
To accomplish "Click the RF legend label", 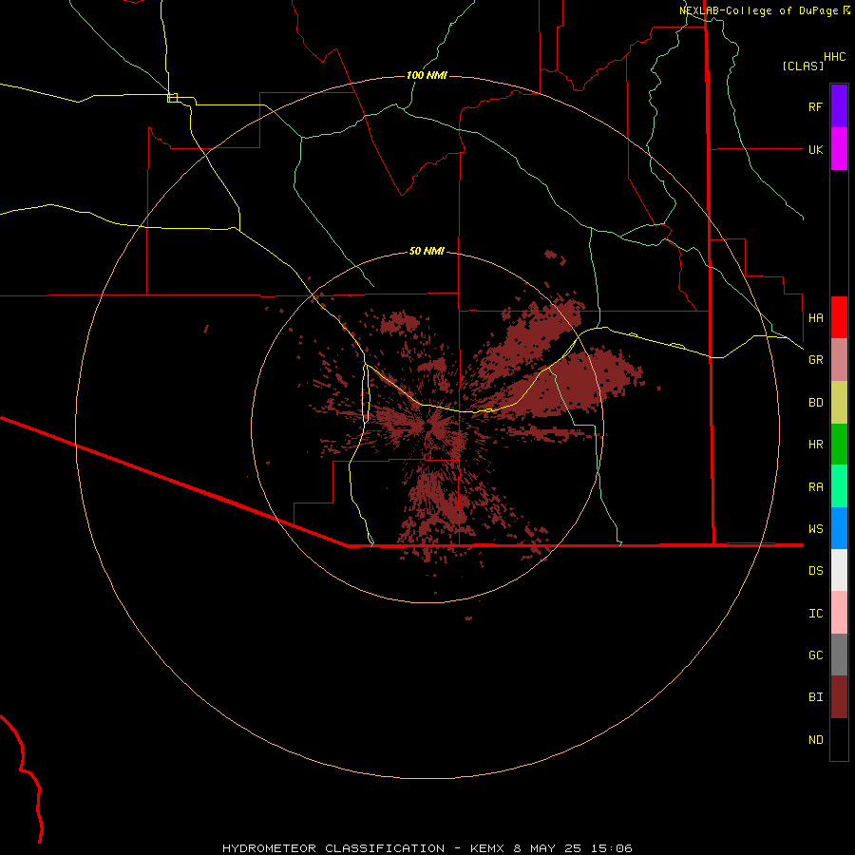I will pos(815,106).
